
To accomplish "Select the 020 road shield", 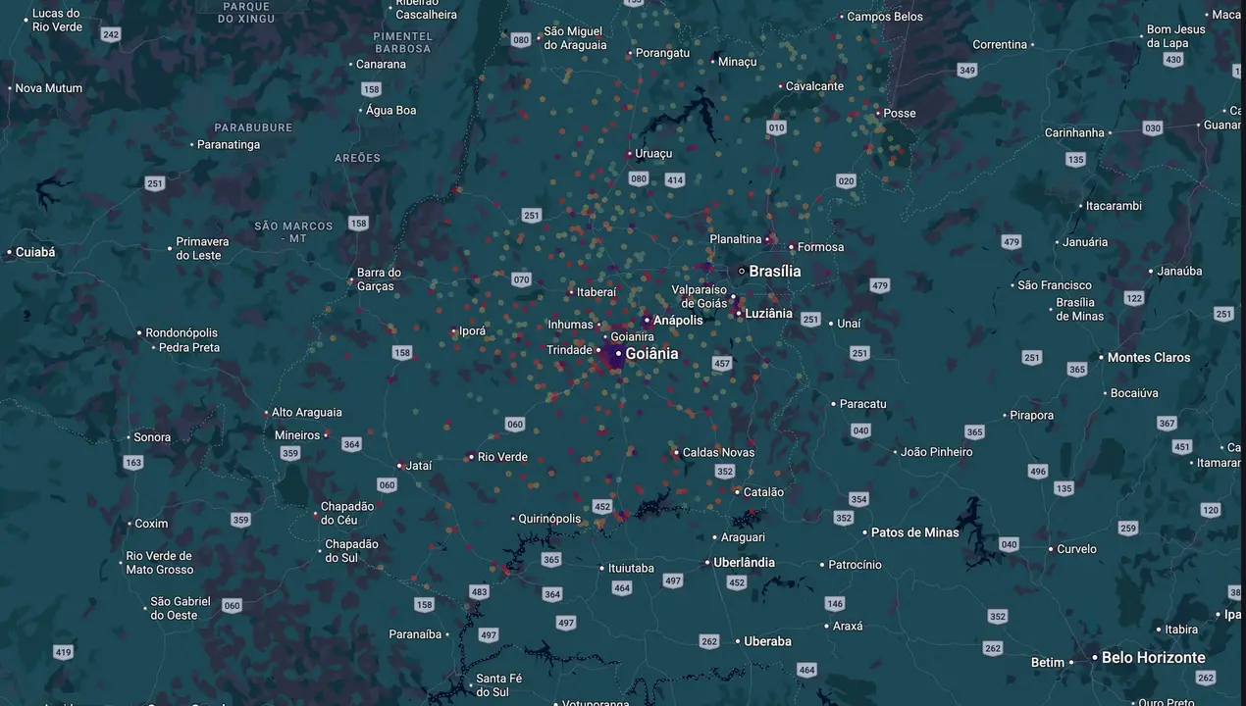I will (847, 181).
